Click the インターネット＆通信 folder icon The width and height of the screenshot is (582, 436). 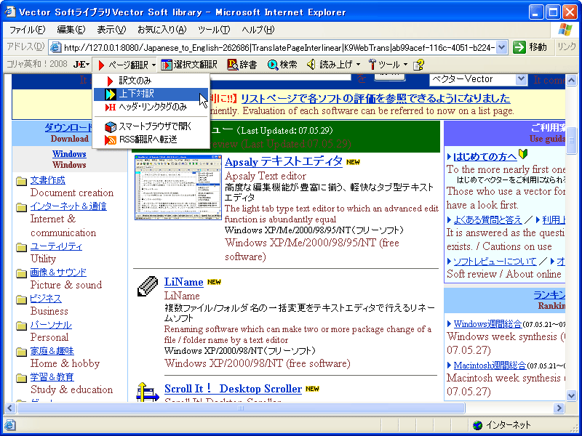[22, 207]
